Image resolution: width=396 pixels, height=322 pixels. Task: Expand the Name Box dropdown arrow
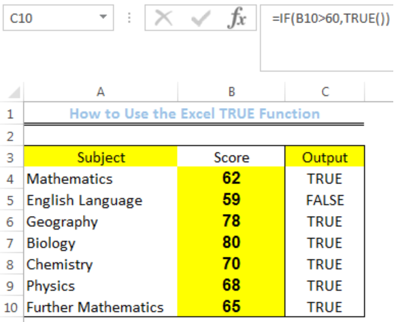[103, 17]
